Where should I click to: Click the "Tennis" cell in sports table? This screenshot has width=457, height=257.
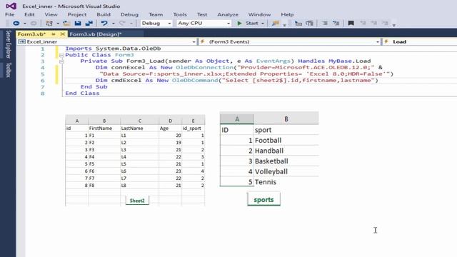click(286, 182)
